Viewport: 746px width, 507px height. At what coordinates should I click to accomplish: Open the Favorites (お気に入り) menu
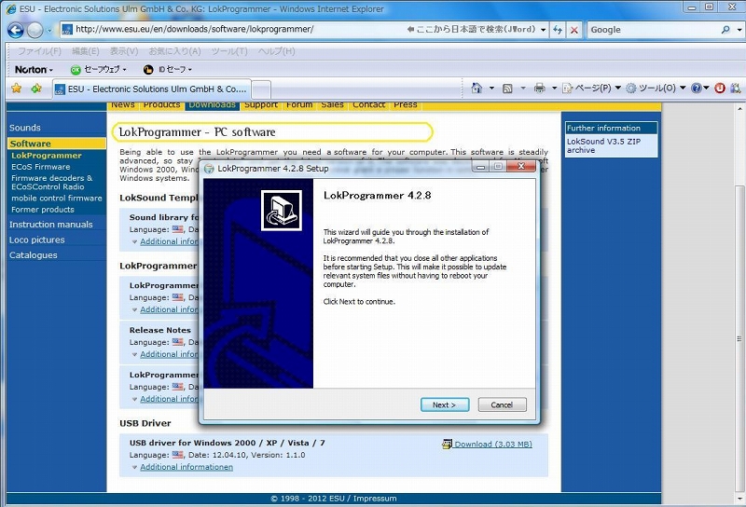click(x=174, y=51)
